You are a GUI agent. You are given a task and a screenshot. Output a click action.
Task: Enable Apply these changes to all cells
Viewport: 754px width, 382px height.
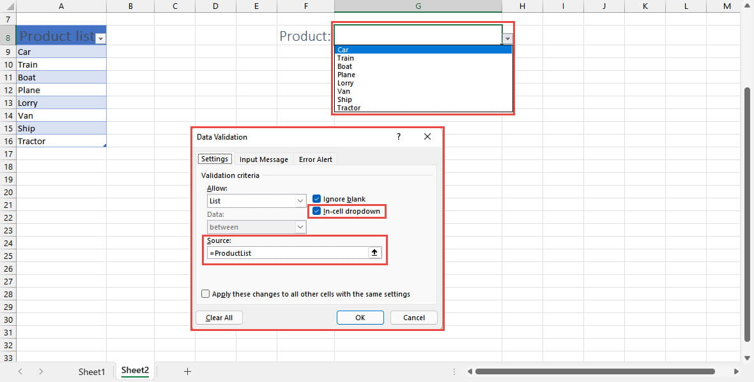[206, 294]
